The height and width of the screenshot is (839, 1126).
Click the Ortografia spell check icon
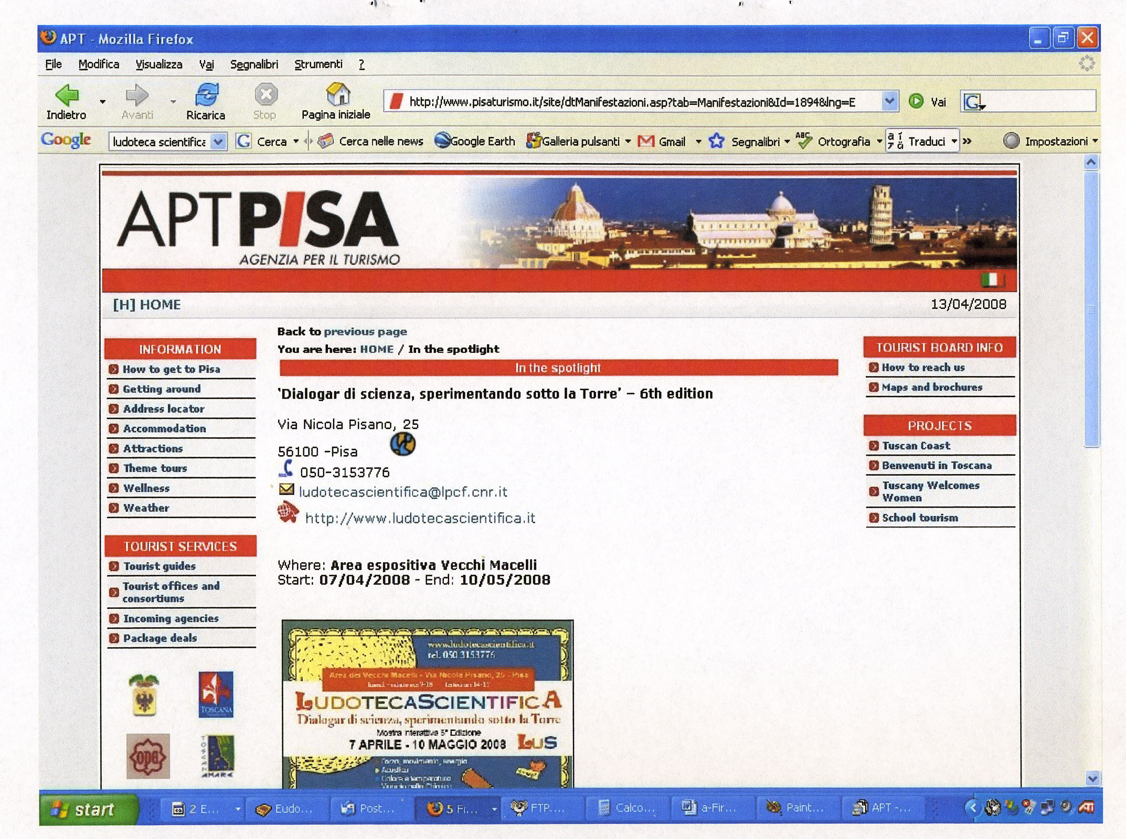point(803,141)
